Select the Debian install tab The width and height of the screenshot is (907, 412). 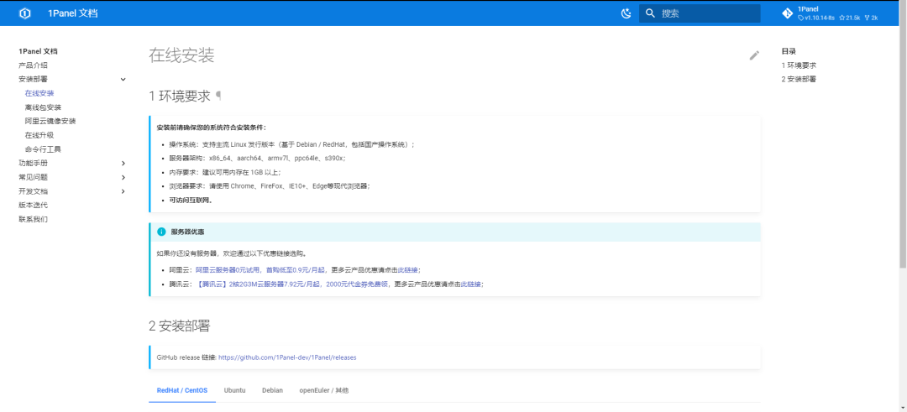[272, 390]
